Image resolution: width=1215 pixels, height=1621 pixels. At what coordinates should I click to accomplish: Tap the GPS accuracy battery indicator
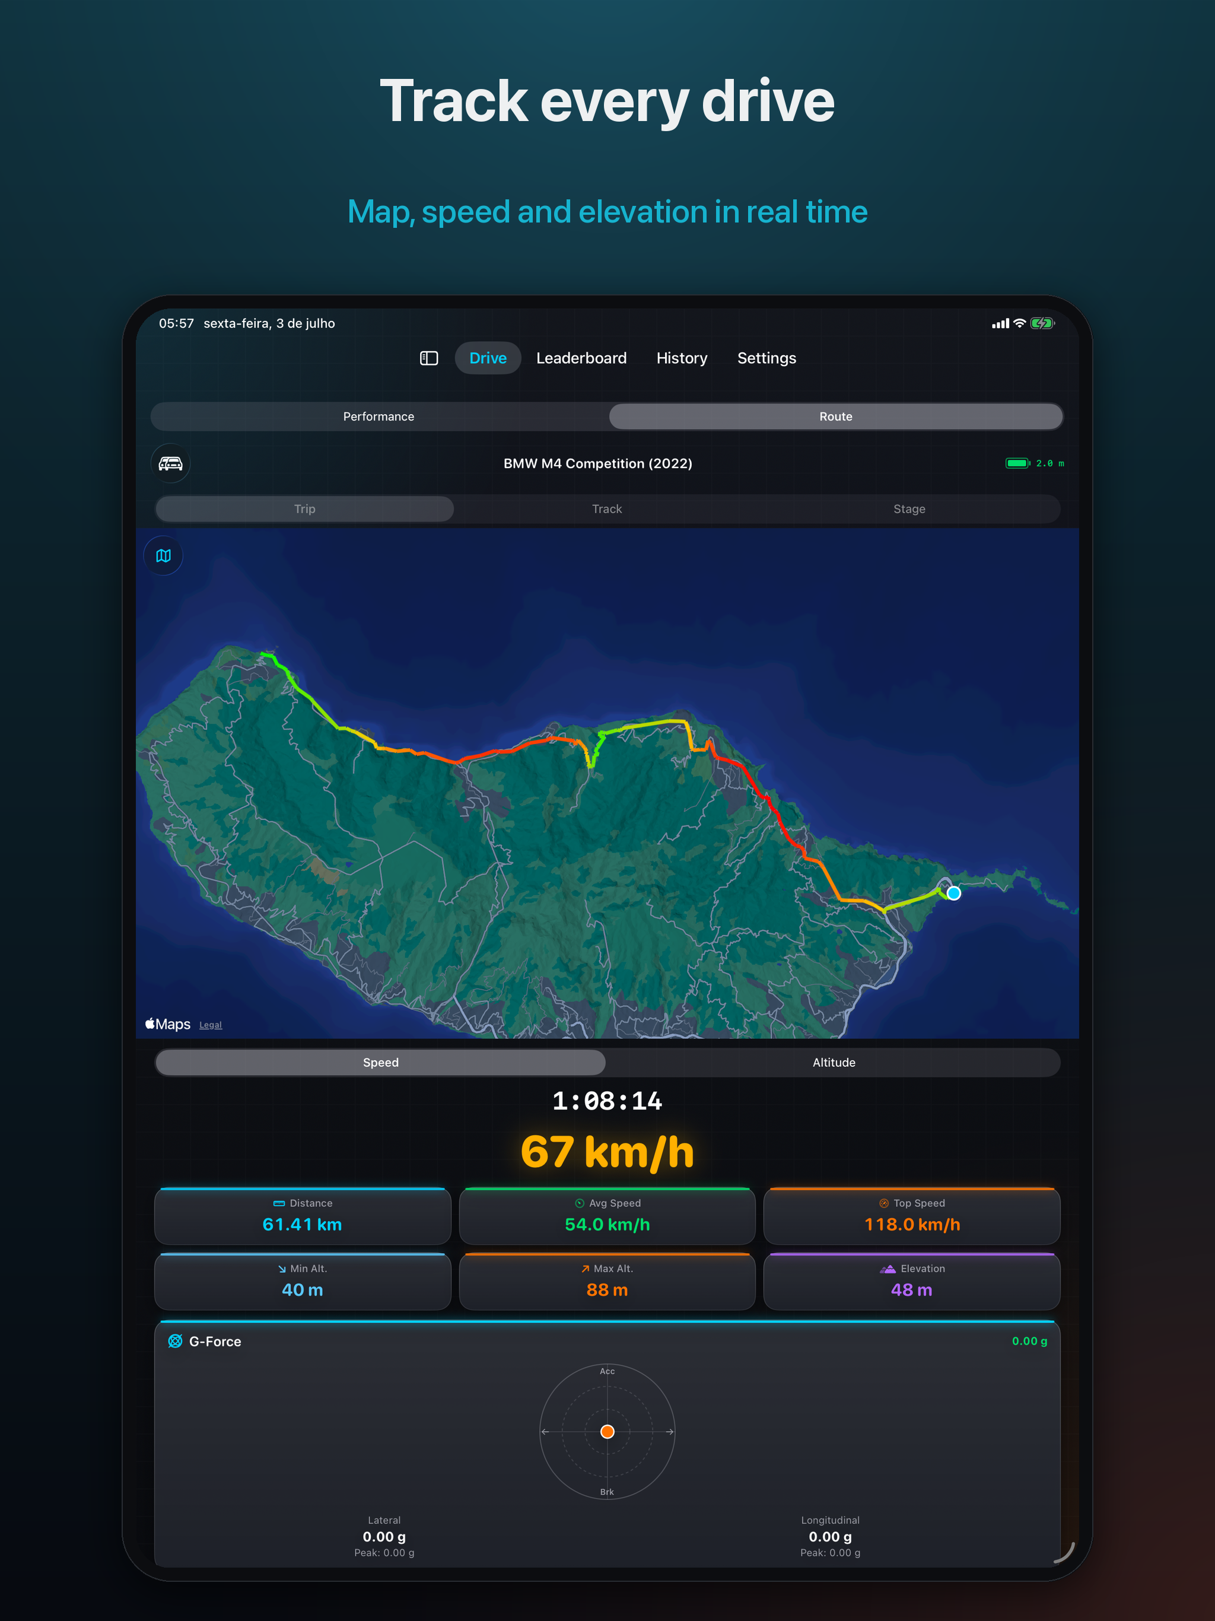[1018, 463]
